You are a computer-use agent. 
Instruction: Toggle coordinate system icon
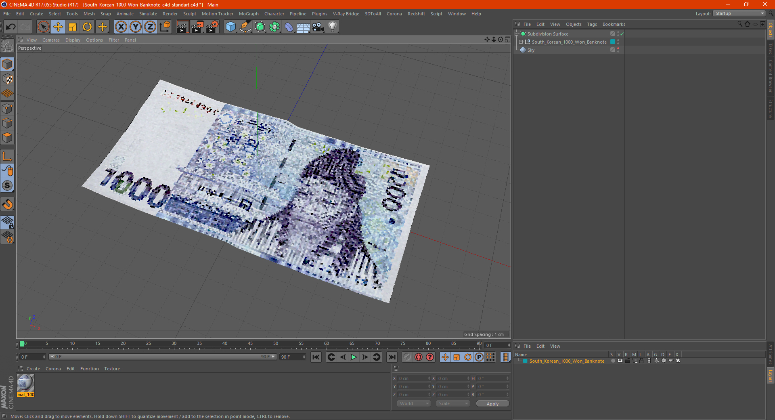(x=165, y=27)
